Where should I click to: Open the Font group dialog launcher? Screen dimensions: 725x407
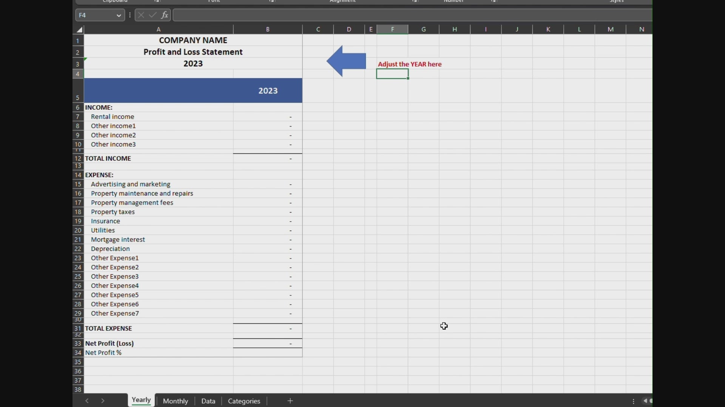[x=272, y=2]
